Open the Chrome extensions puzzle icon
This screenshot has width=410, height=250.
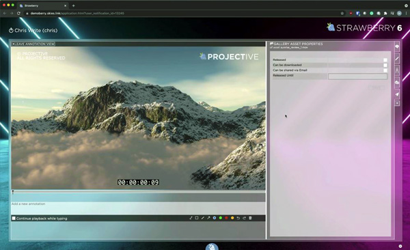[385, 13]
